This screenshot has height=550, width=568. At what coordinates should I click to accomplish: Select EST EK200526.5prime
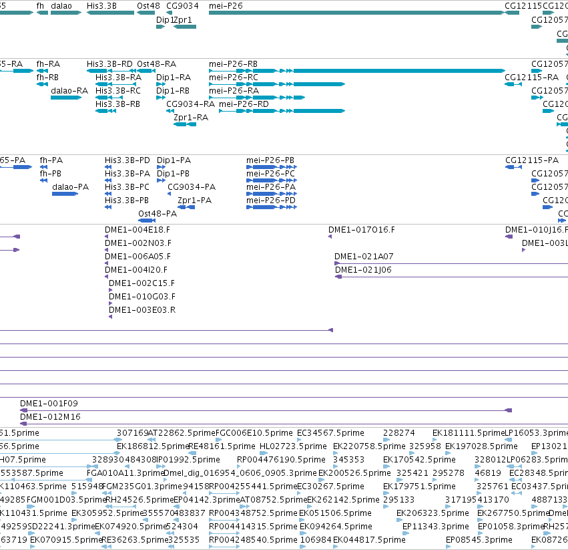pos(354,473)
